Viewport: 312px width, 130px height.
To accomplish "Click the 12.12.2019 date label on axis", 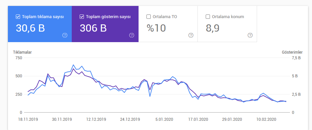I will [x=96, y=119].
